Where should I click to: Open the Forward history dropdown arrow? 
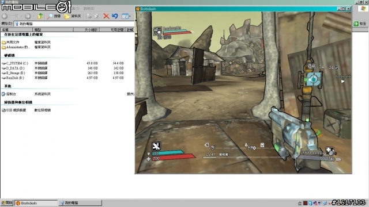pos(33,16)
